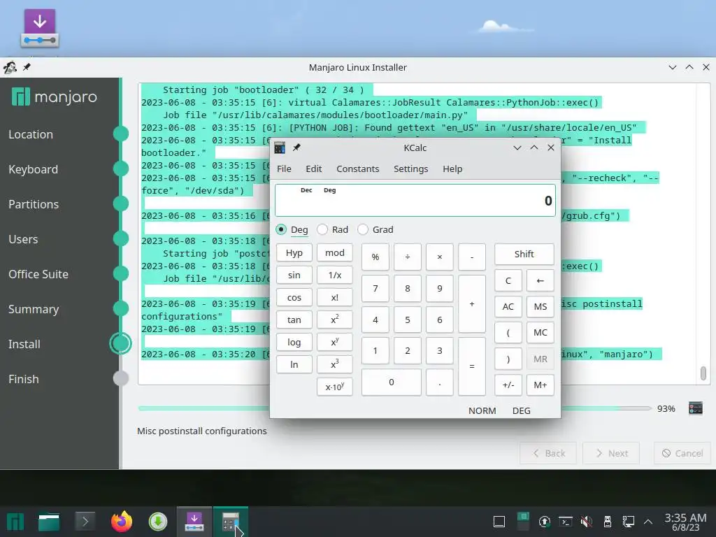
Task: Click the number 7 key
Action: point(375,289)
